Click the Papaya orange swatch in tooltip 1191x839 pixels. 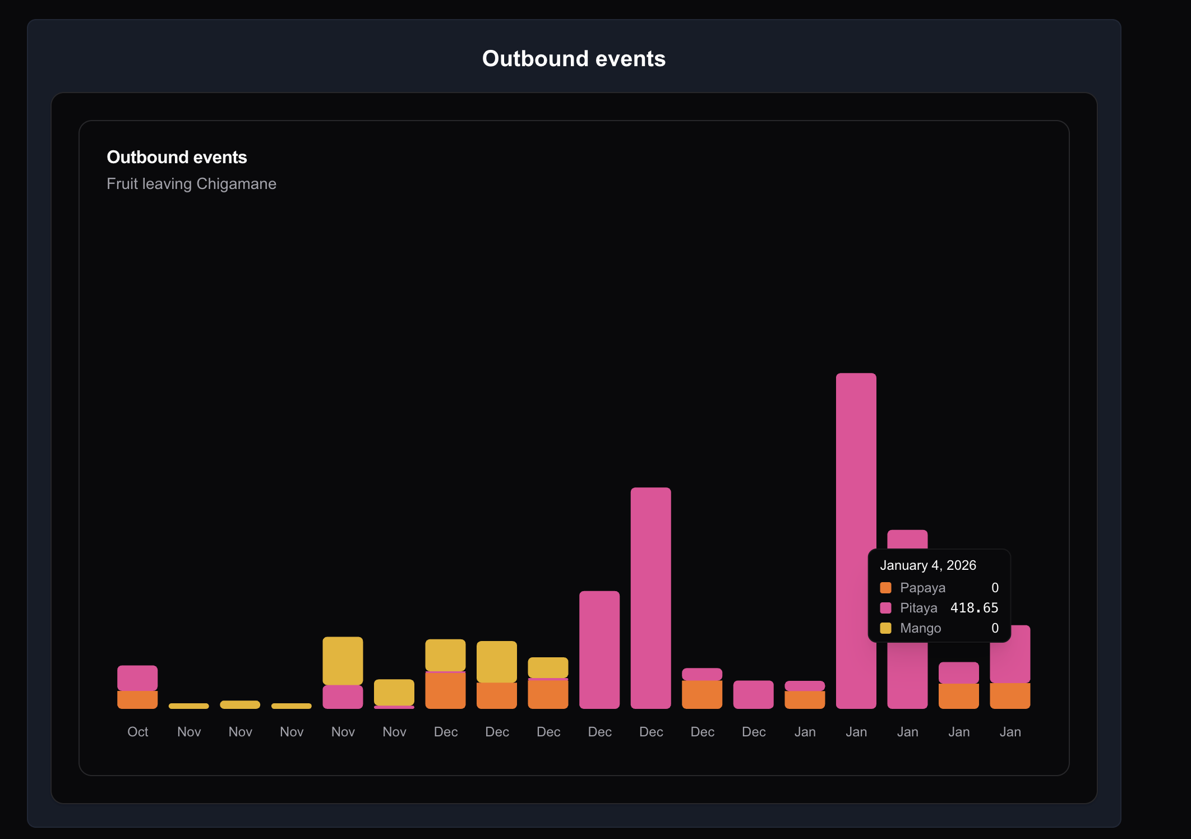885,588
